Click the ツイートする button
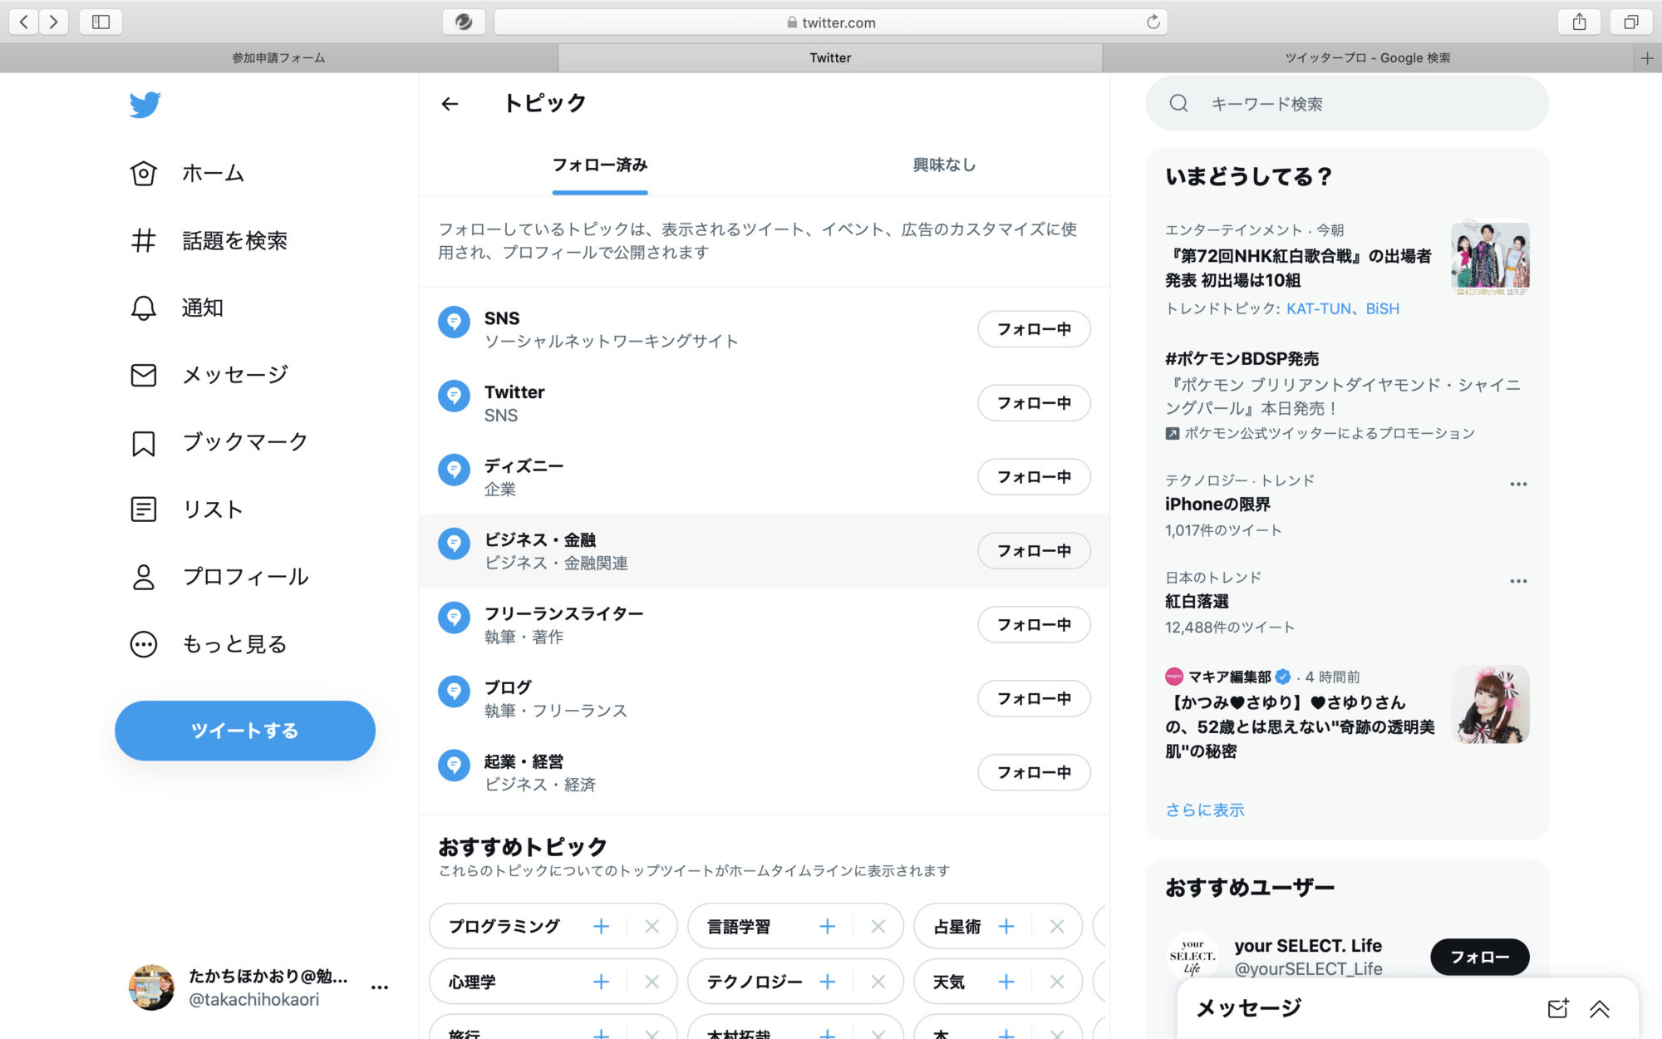 pos(245,731)
